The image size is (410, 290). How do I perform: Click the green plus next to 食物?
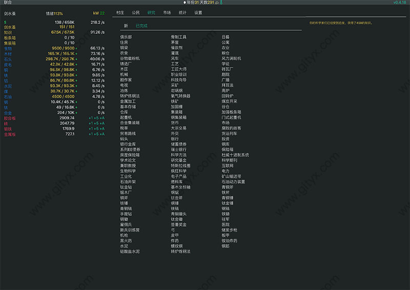(77, 48)
